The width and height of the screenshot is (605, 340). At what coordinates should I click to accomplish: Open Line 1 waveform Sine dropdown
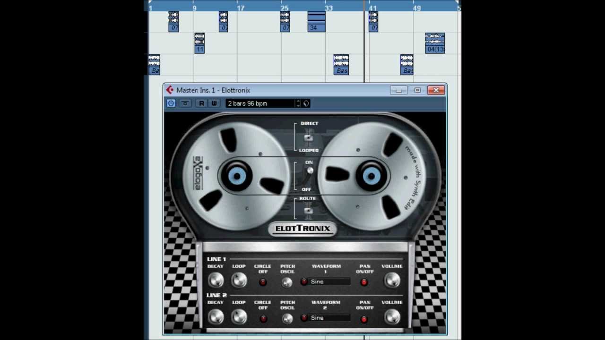[330, 281]
